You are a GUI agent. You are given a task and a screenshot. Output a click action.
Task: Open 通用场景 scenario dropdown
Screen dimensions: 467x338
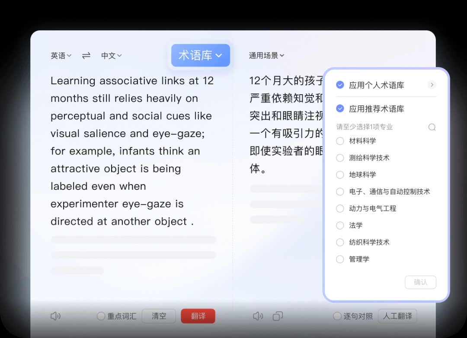266,55
